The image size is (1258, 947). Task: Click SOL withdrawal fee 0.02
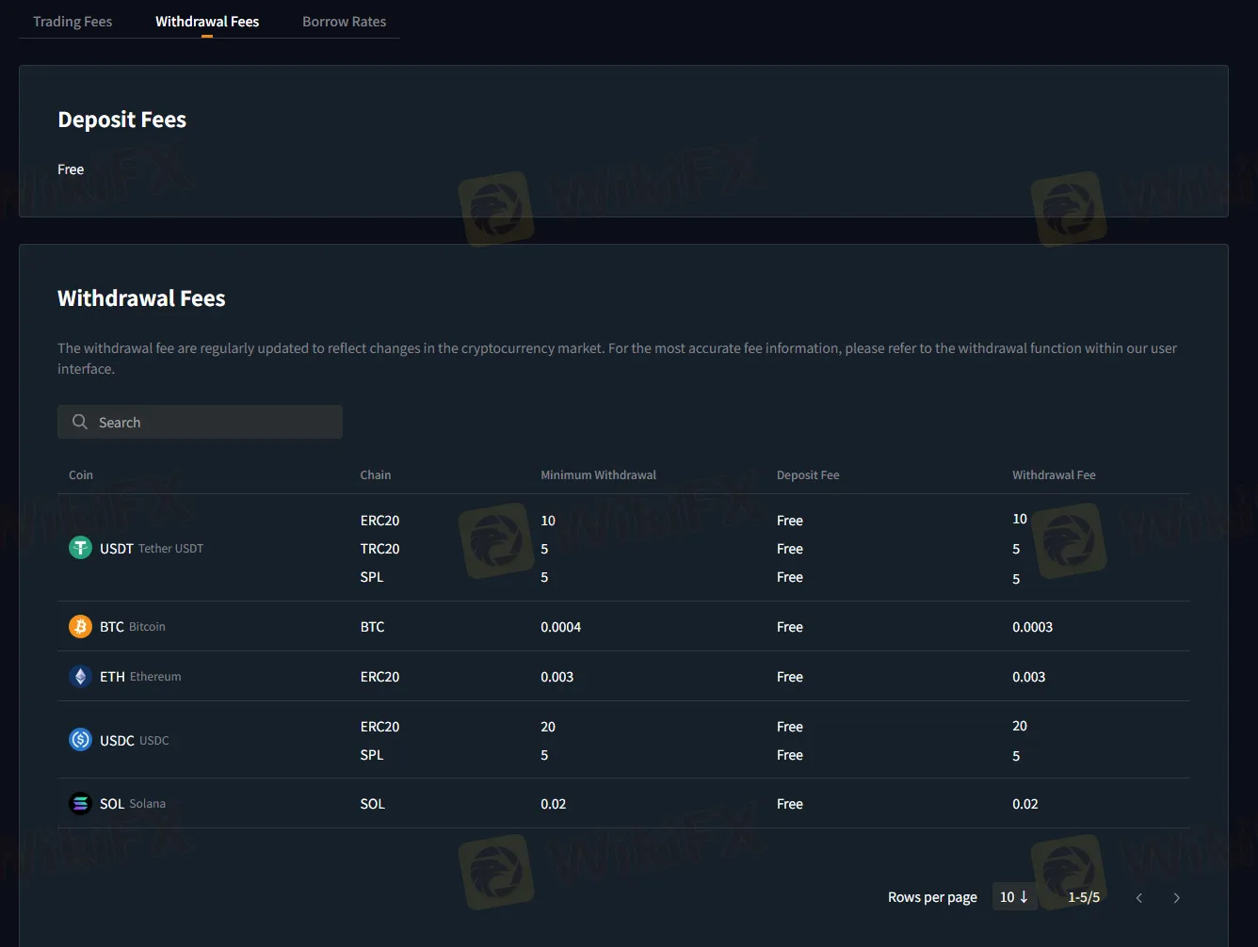(1024, 803)
